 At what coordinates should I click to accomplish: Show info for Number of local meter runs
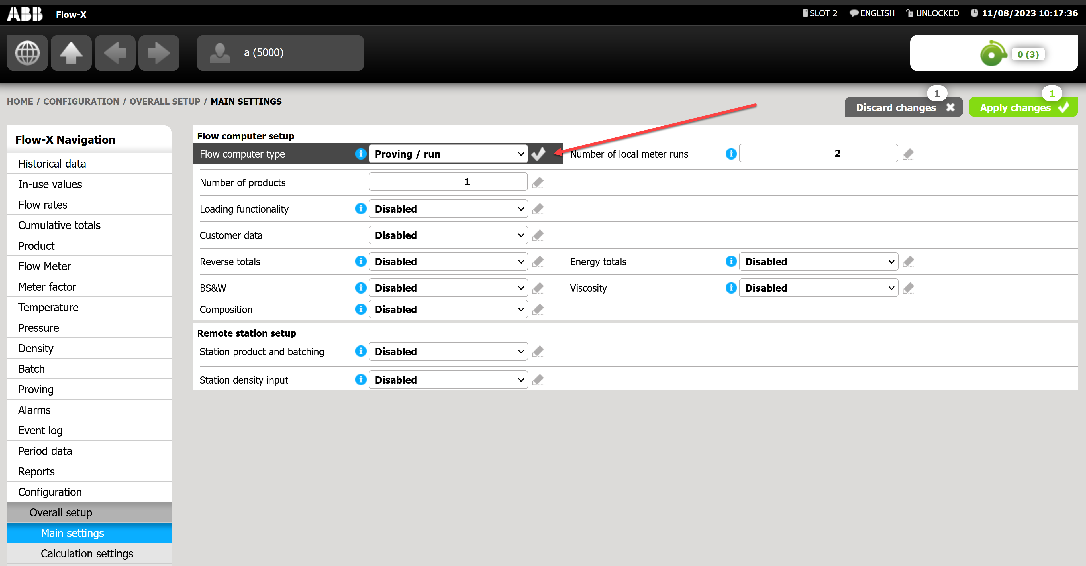(731, 154)
